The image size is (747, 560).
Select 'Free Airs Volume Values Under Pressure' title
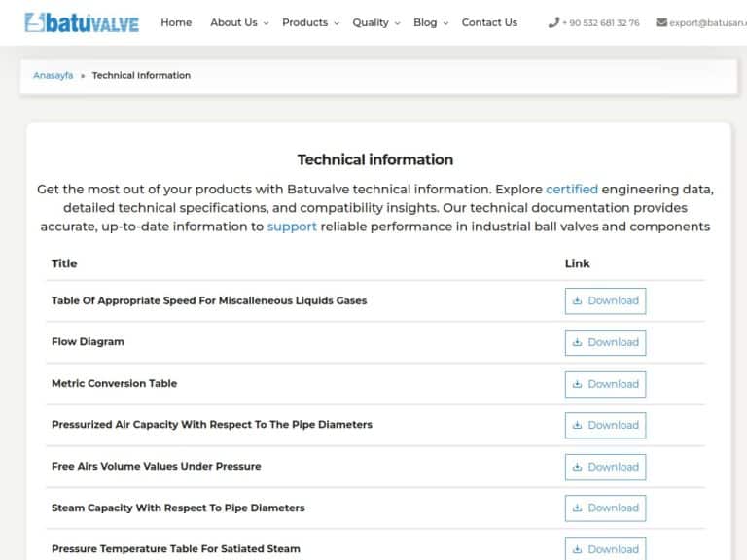[x=157, y=467]
